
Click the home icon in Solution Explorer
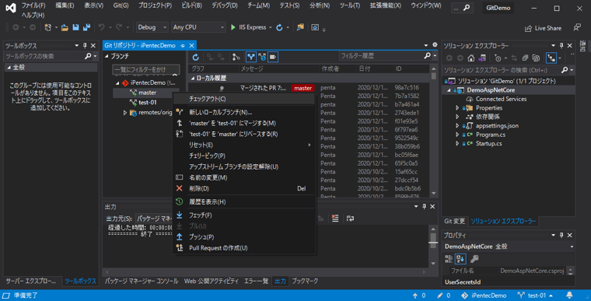point(471,58)
